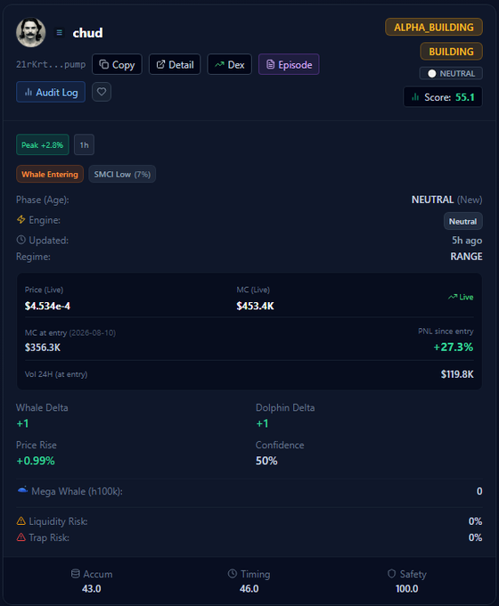Open the Dex chart link
Screen dimensions: 499x606
coord(230,64)
